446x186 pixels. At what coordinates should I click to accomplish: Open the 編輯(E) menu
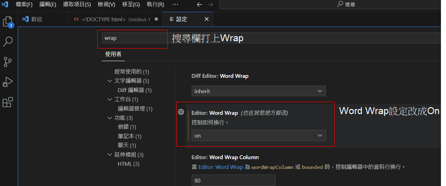pos(48,5)
